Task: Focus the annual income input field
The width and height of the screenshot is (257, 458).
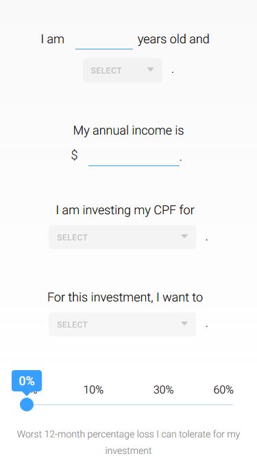Action: point(134,157)
